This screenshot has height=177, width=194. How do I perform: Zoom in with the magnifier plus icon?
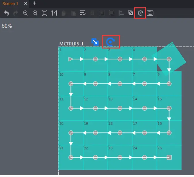tap(25, 13)
